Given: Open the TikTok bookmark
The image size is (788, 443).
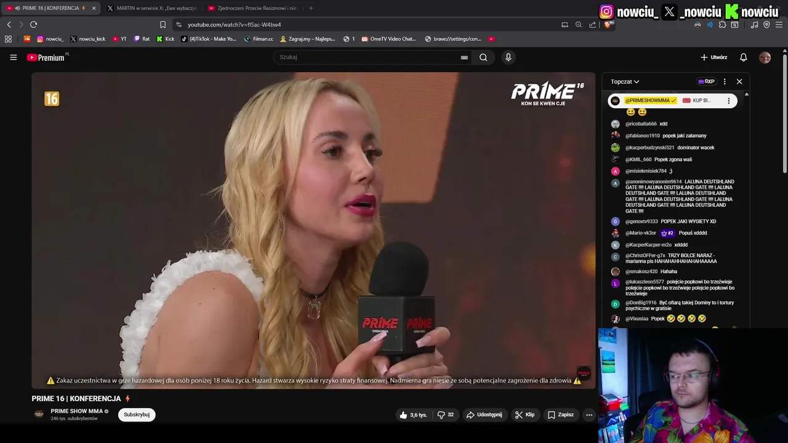Looking at the screenshot, I should (x=209, y=39).
